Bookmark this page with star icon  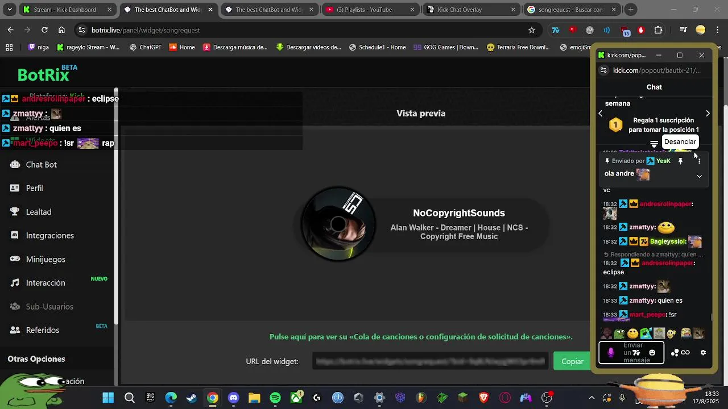click(x=532, y=30)
